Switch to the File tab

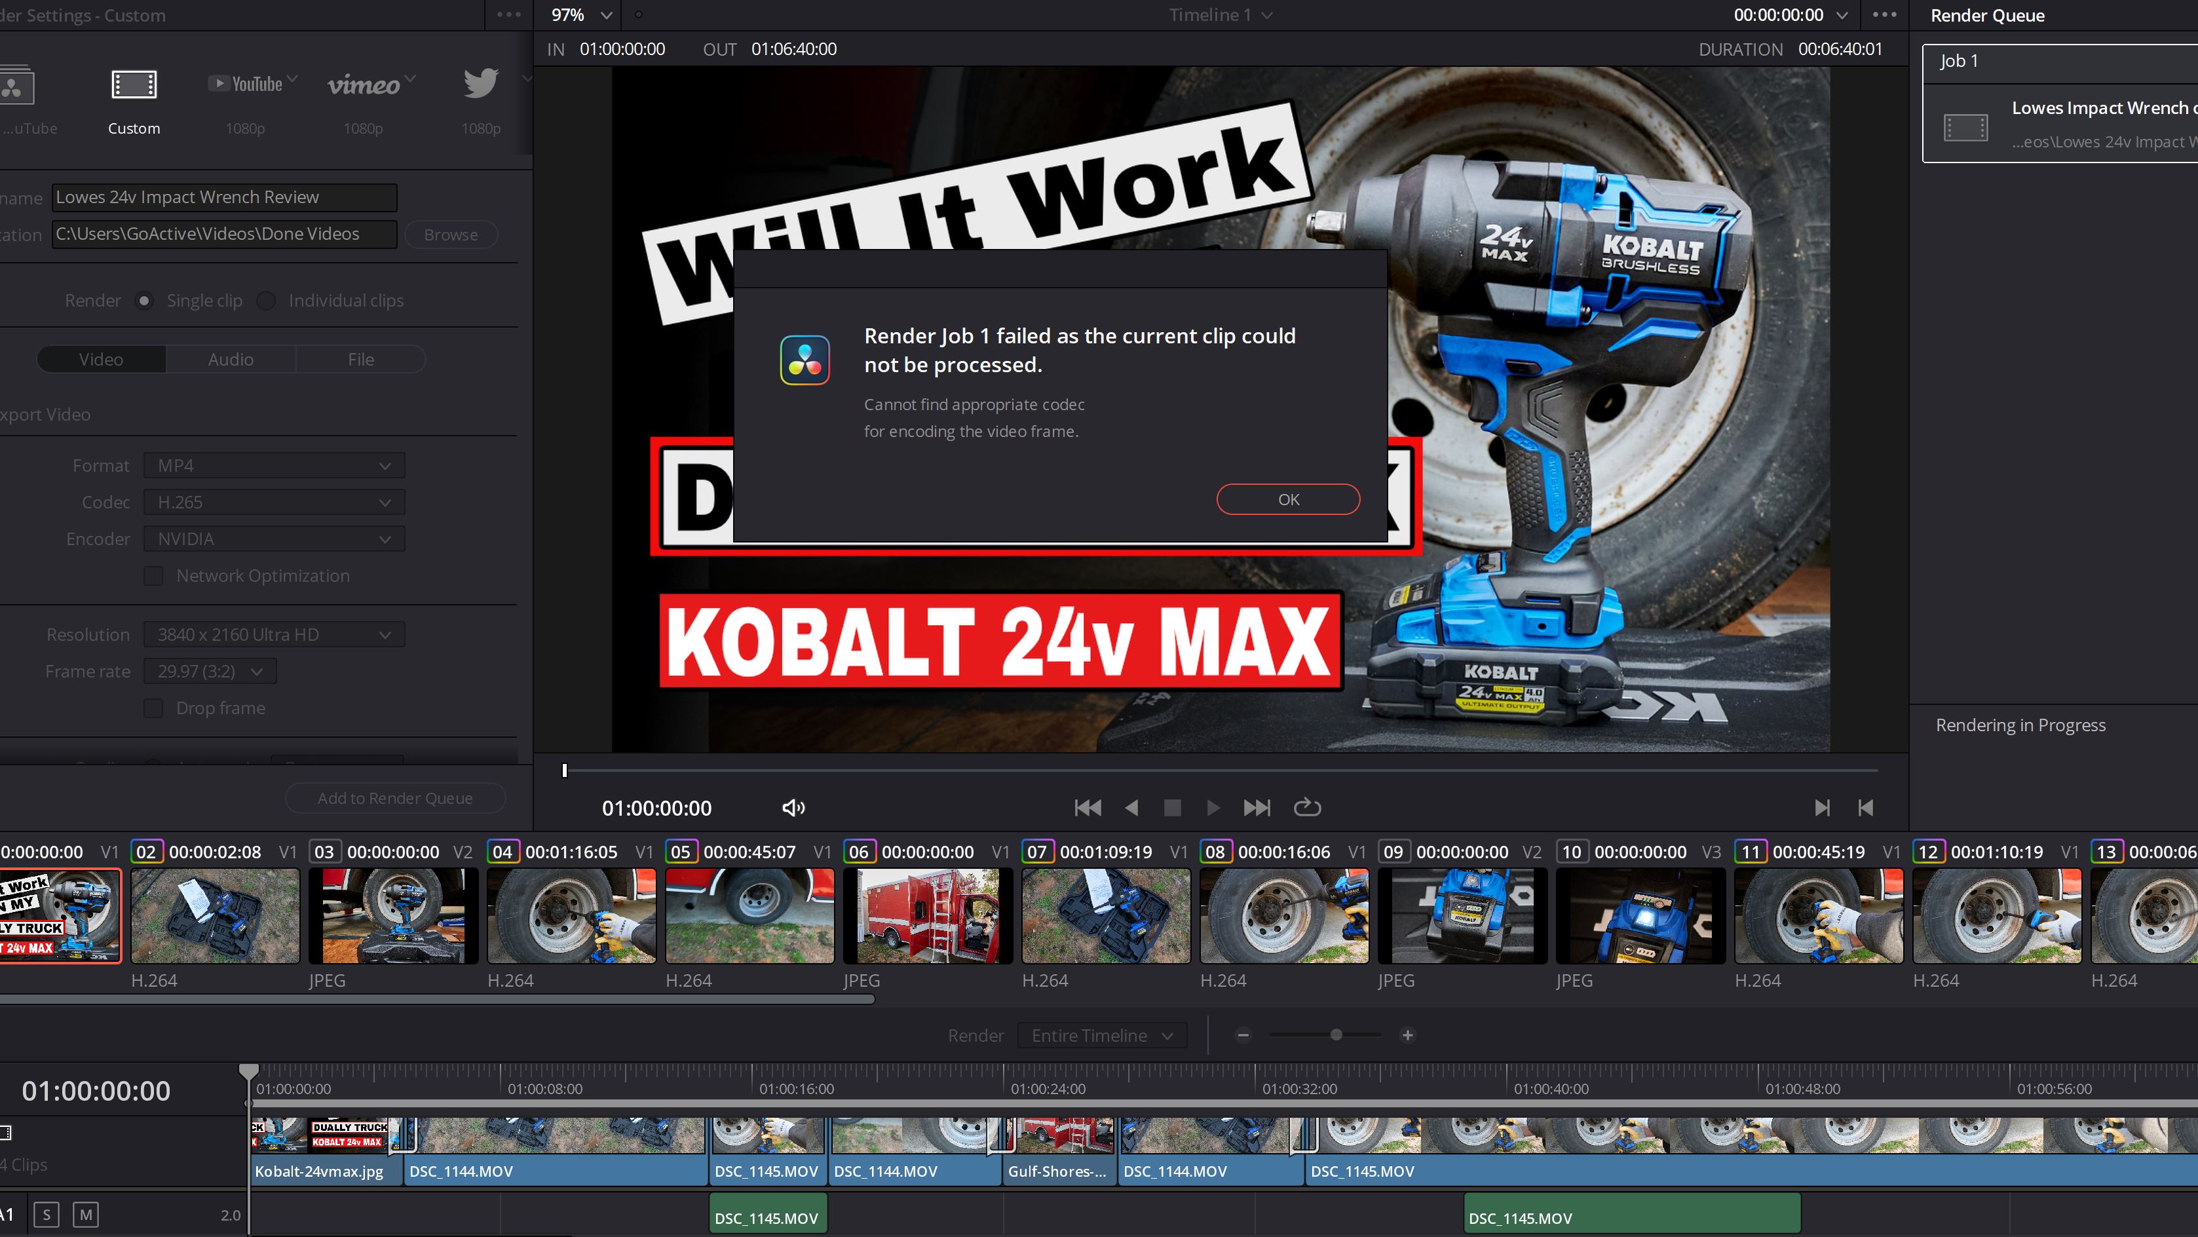(x=361, y=359)
